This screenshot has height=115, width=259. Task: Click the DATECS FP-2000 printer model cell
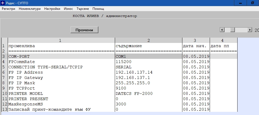click(x=148, y=94)
